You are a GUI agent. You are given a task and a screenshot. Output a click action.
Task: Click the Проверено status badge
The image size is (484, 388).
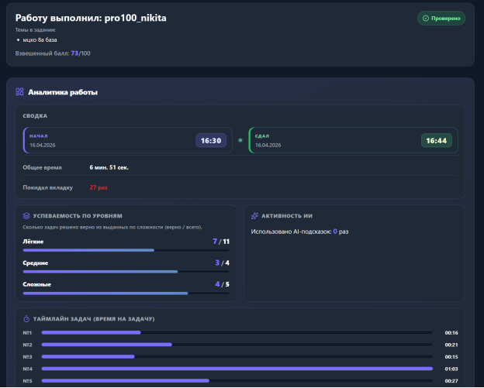pyautogui.click(x=441, y=18)
